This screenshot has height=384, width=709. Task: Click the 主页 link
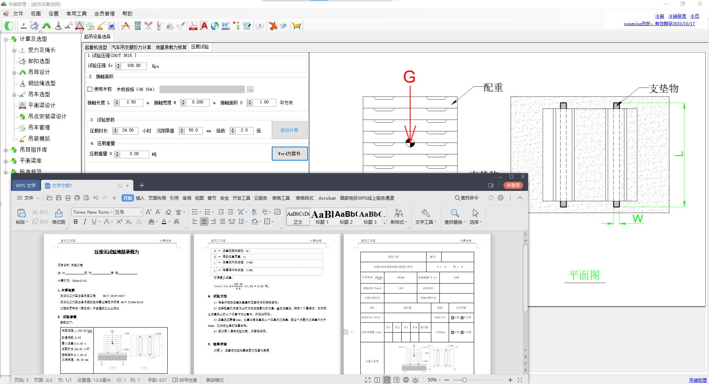pyautogui.click(x=695, y=16)
